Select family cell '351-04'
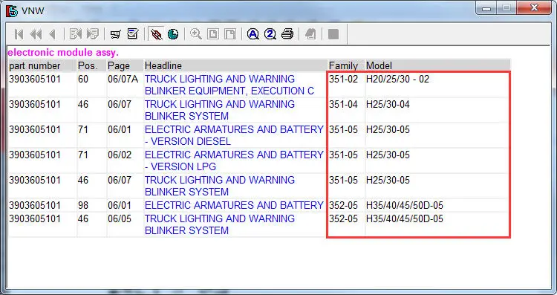Screen dimensions: 557x295 tap(343, 105)
